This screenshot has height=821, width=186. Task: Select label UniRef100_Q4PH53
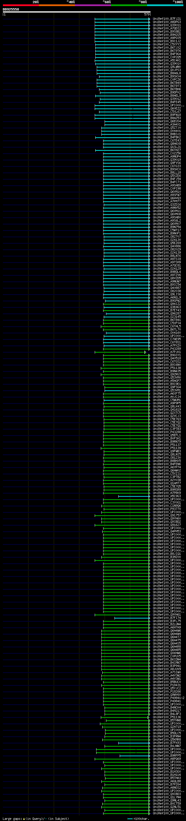coord(167,531)
